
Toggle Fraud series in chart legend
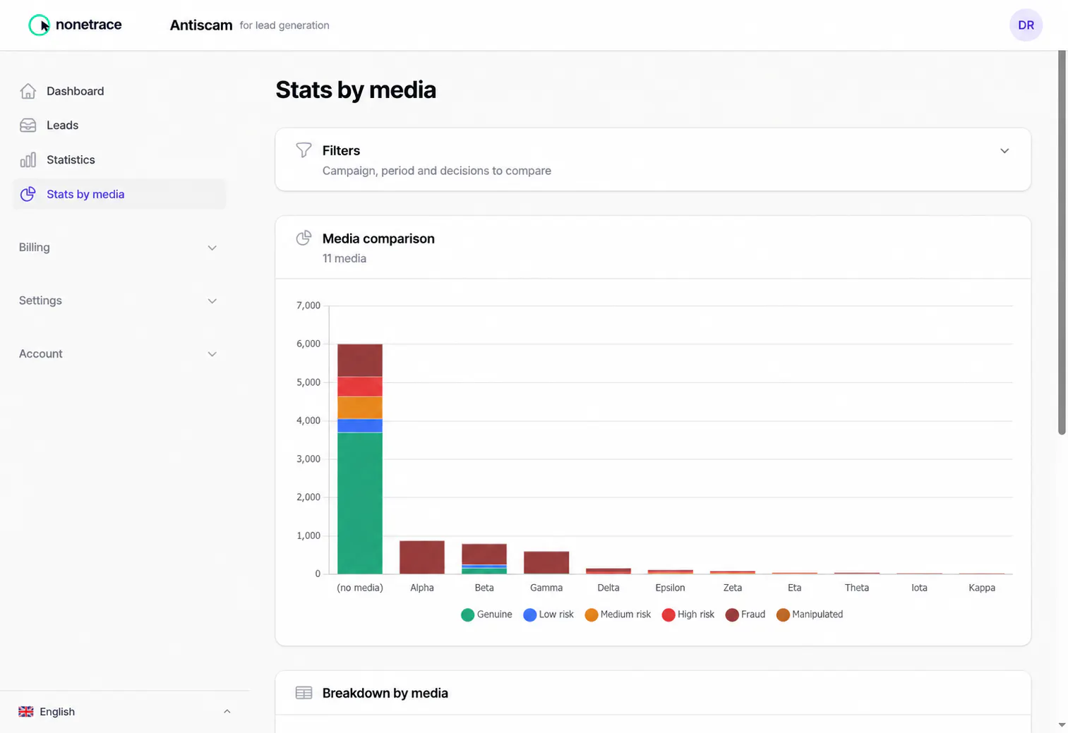click(745, 614)
